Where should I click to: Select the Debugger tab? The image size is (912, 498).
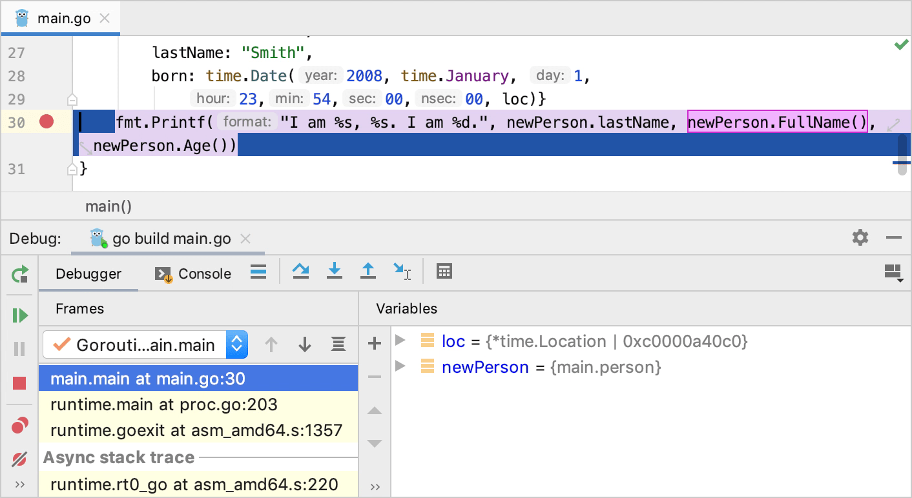click(x=88, y=274)
